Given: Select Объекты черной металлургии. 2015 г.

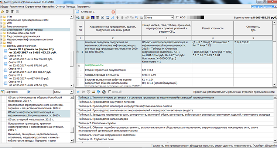Looking at the screenshot, I should point(31,120).
